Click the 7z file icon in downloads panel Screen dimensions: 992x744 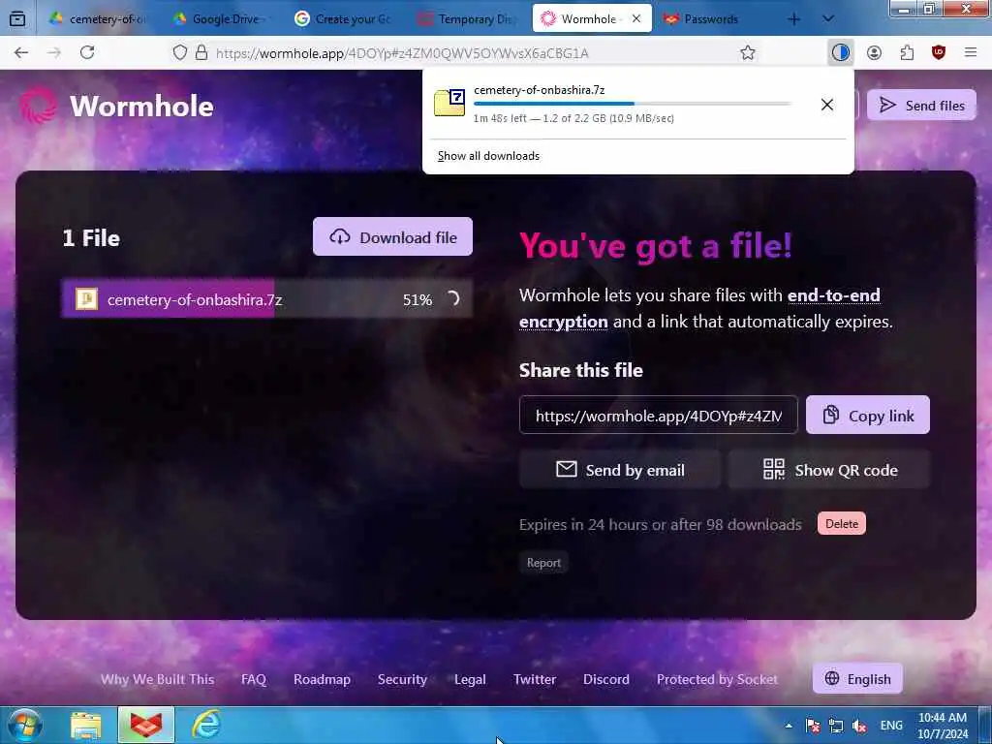[x=449, y=103]
